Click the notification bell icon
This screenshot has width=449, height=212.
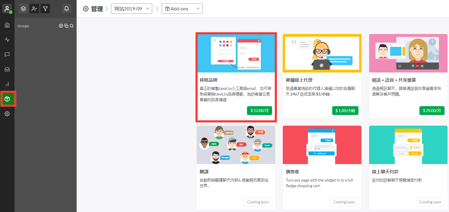67,9
